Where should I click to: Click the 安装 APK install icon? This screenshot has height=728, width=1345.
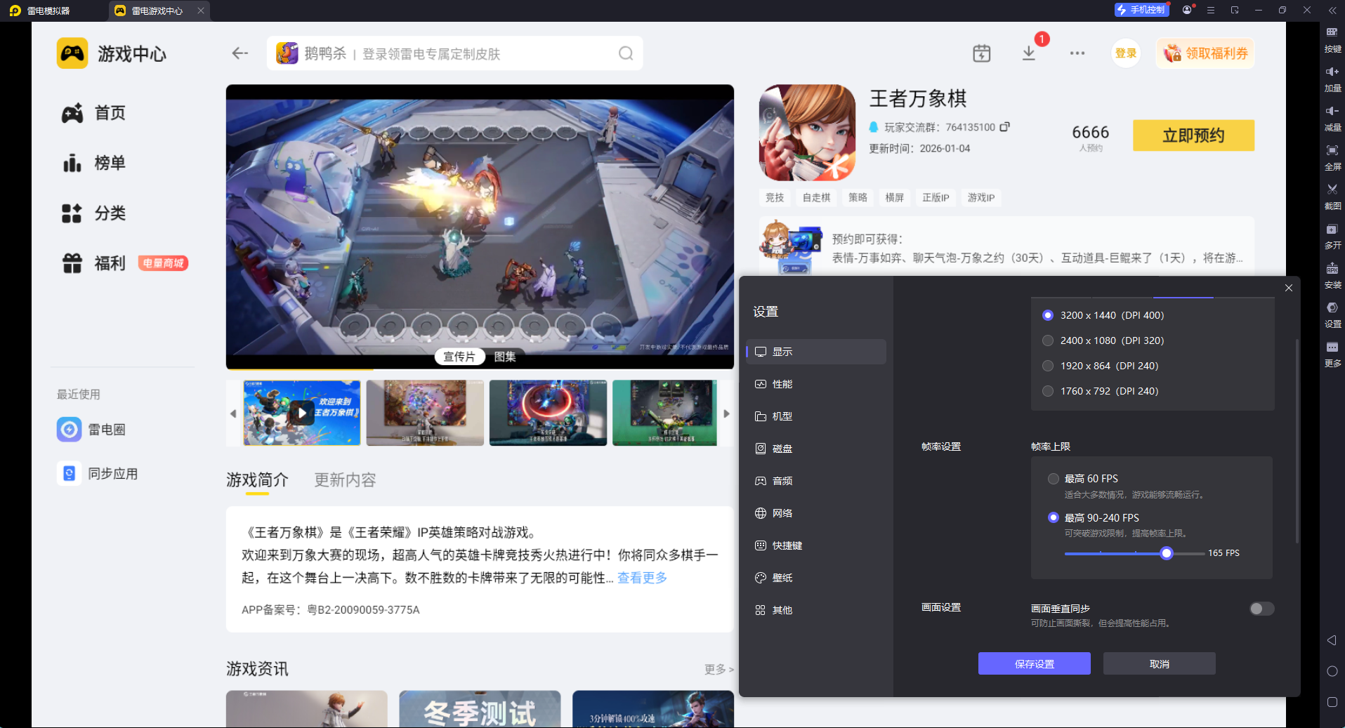1332,268
